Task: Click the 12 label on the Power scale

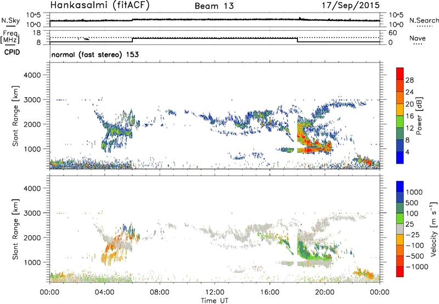Action: click(x=409, y=128)
